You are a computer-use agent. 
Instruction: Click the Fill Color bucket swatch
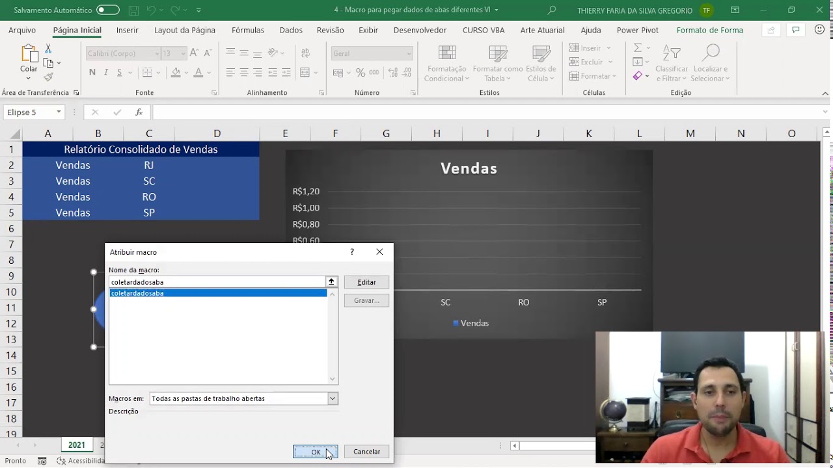(176, 73)
